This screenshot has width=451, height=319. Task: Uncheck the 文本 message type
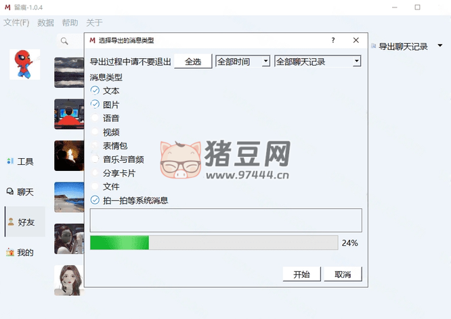pyautogui.click(x=95, y=91)
